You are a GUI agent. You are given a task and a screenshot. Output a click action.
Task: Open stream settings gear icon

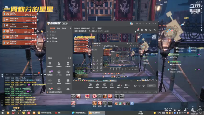(x=144, y=86)
